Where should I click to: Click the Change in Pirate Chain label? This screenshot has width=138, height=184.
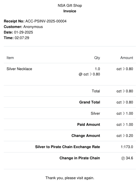pyautogui.click(x=80, y=158)
